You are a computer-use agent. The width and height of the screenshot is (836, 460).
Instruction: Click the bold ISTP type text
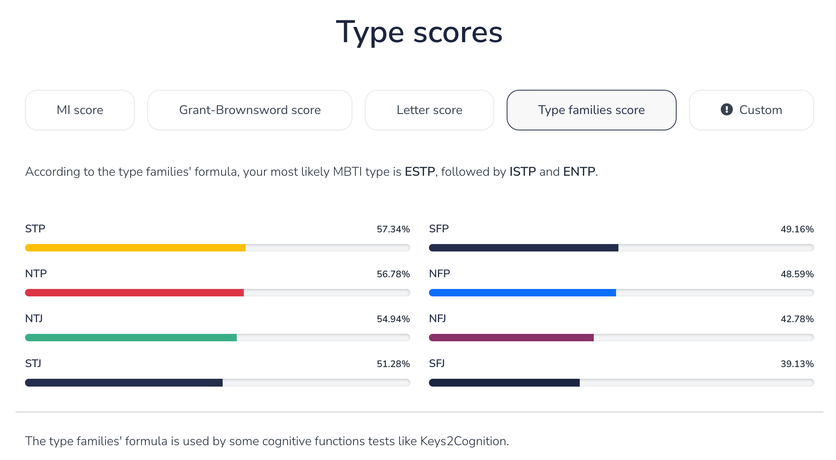coord(522,172)
